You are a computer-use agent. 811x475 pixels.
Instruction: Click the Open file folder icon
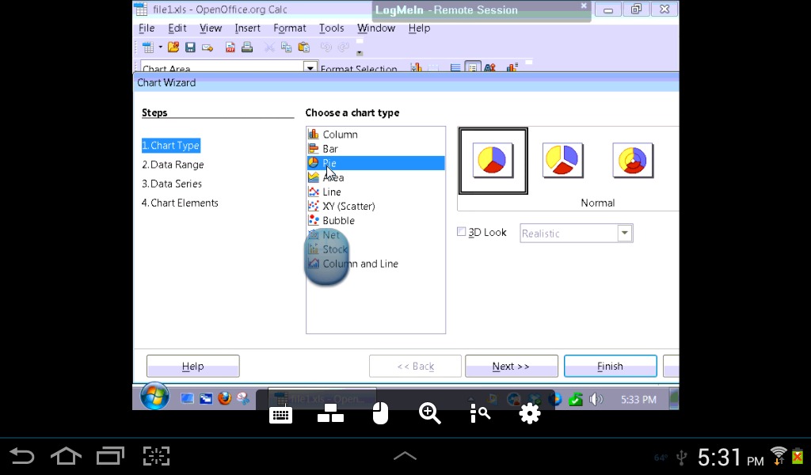(173, 47)
